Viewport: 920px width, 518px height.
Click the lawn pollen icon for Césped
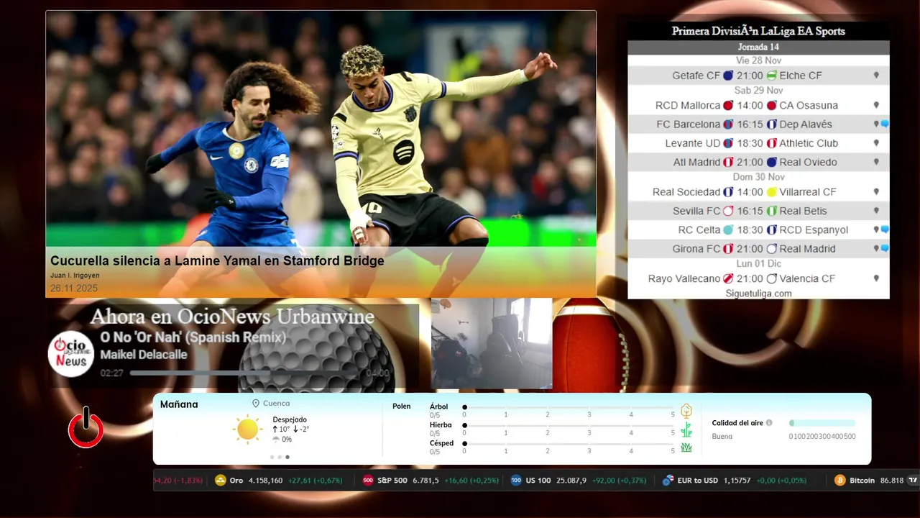686,447
